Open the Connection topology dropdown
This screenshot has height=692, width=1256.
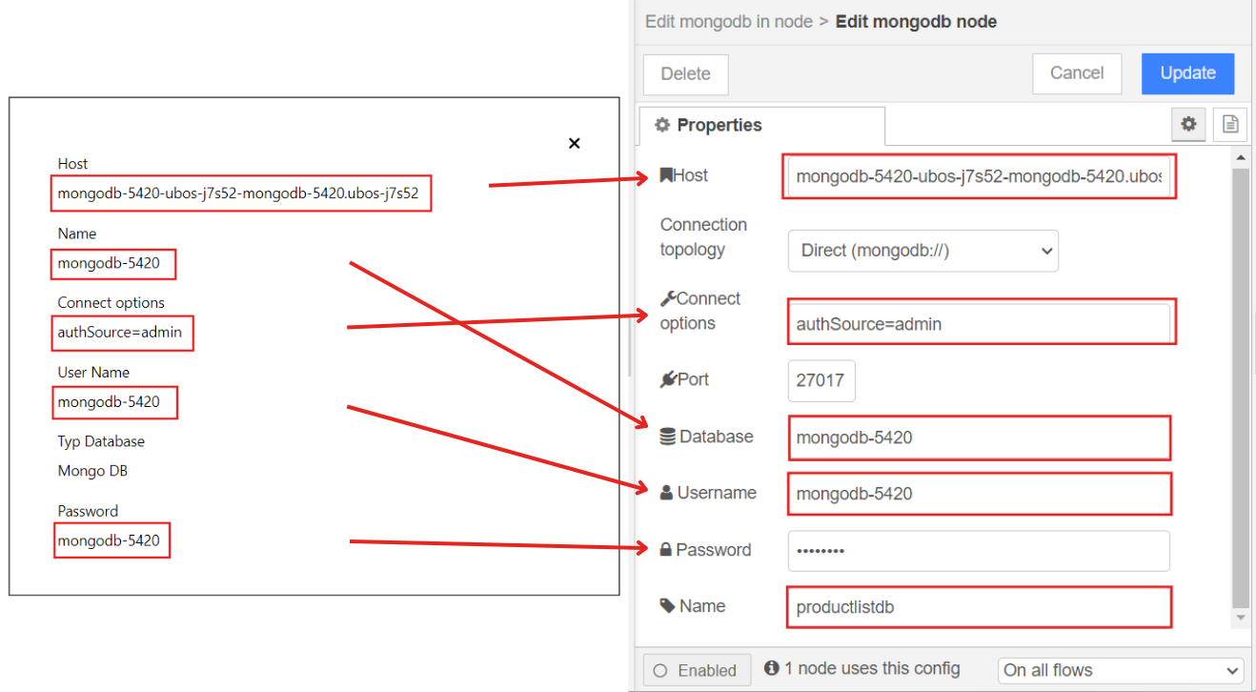(922, 251)
